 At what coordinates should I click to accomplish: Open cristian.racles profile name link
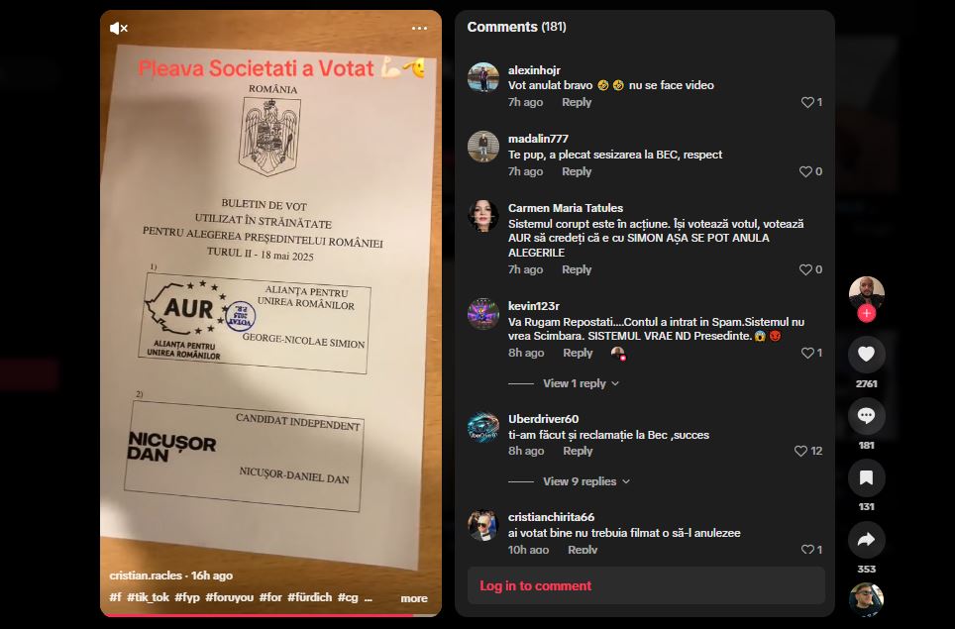point(146,576)
